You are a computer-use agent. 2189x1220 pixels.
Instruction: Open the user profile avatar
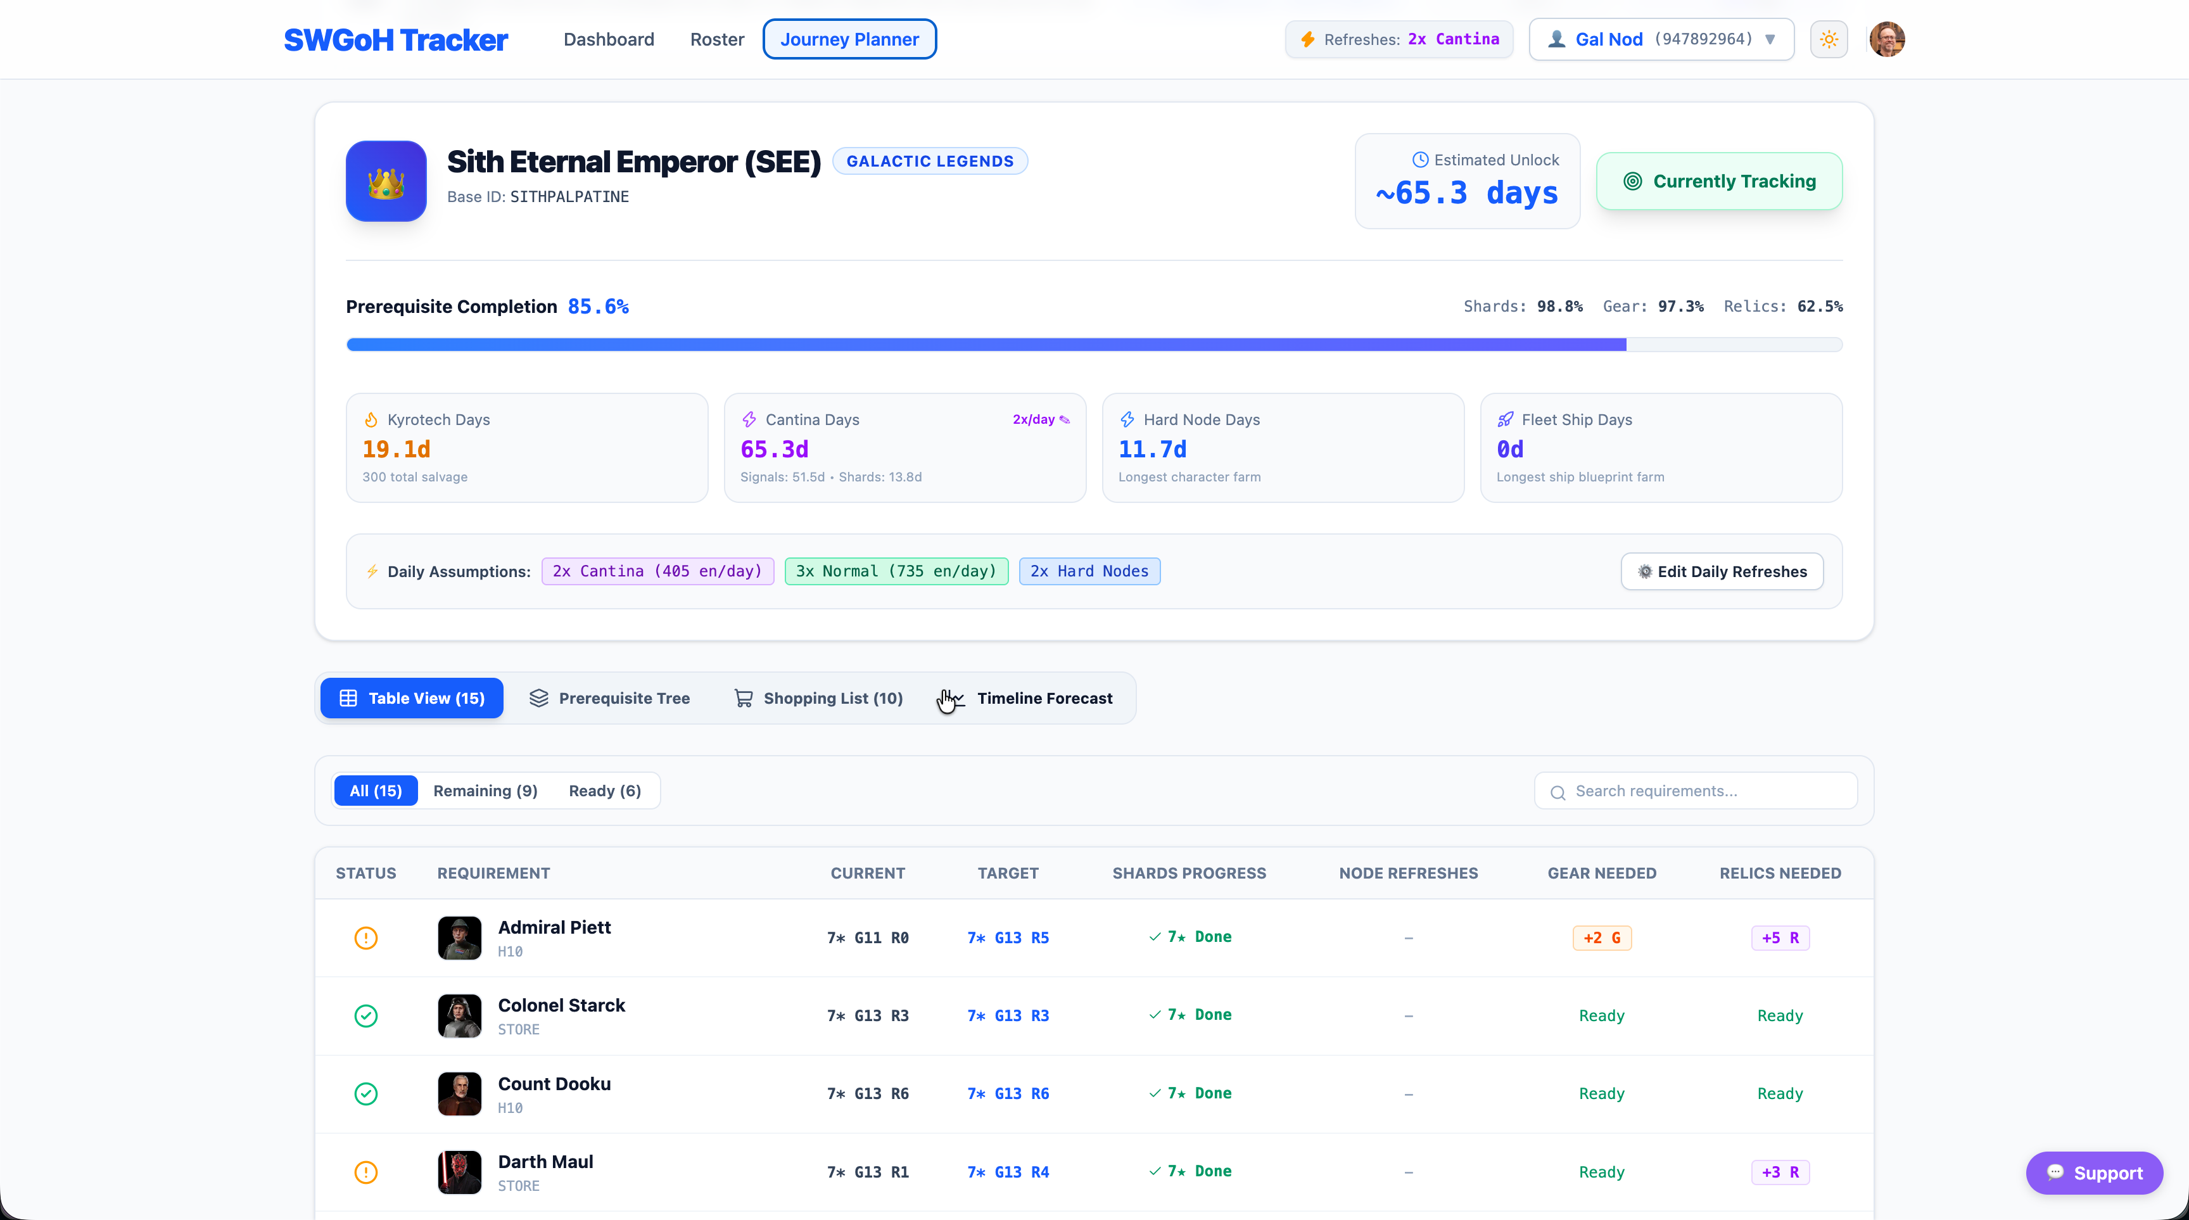[1886, 39]
